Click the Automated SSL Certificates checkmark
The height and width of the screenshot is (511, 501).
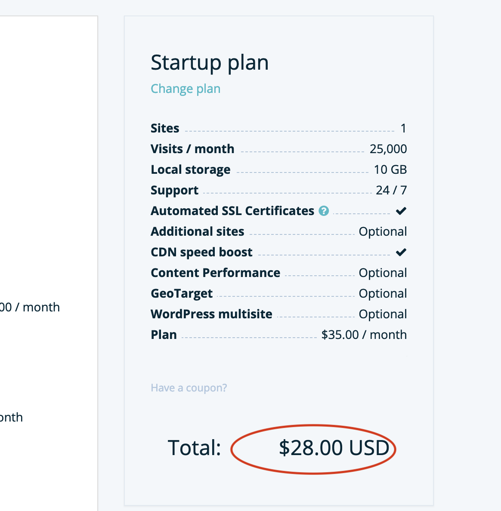click(401, 211)
